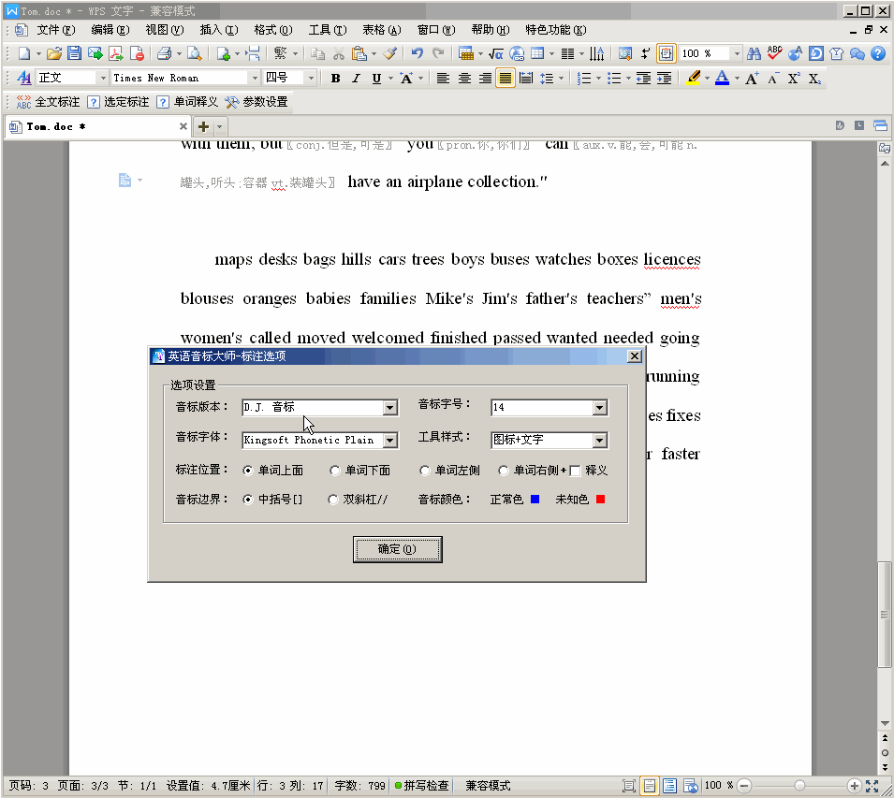Check the 释义 checkbox

576,471
